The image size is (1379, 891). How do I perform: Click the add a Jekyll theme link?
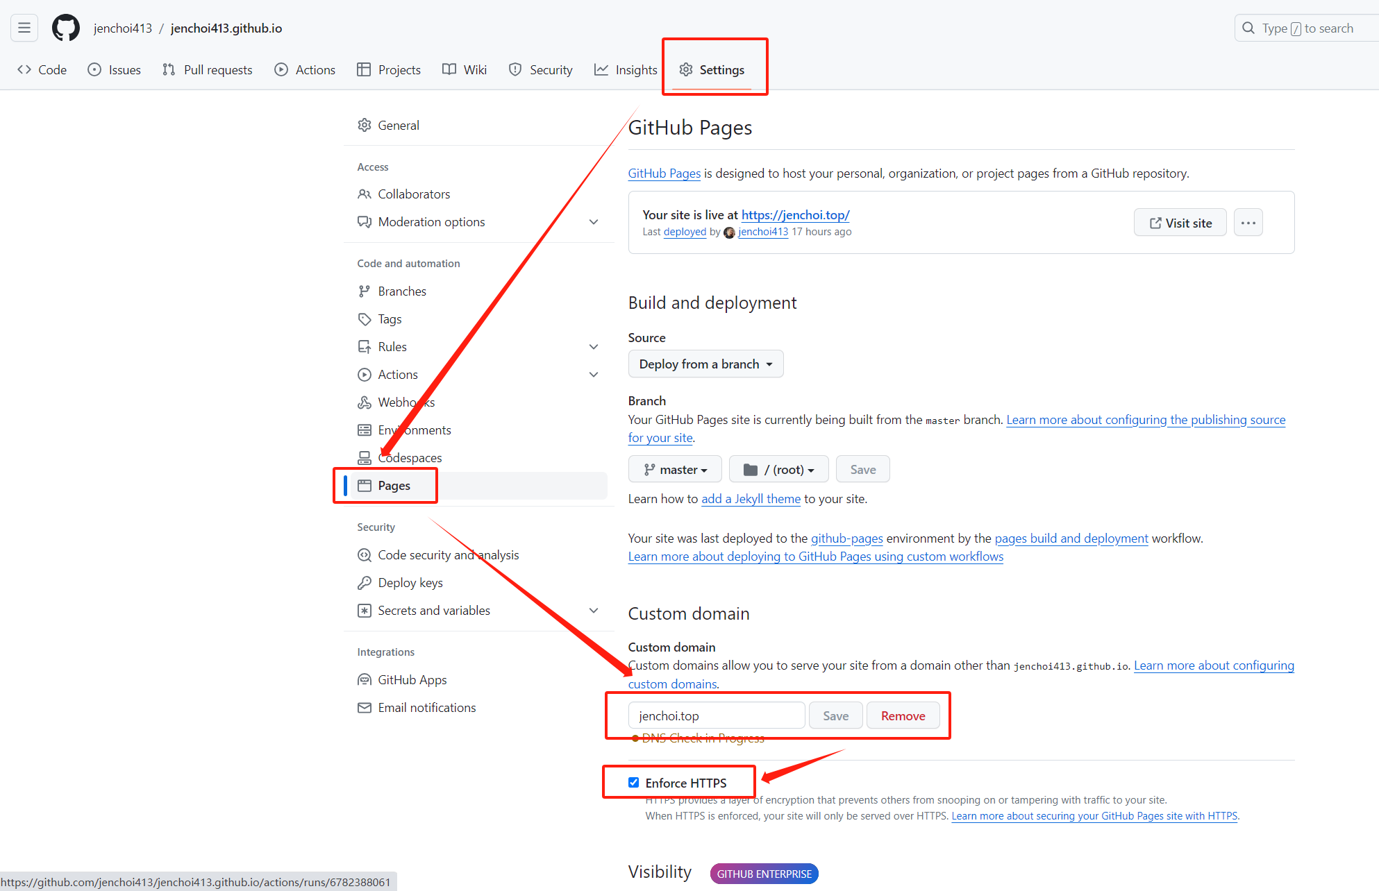tap(751, 499)
